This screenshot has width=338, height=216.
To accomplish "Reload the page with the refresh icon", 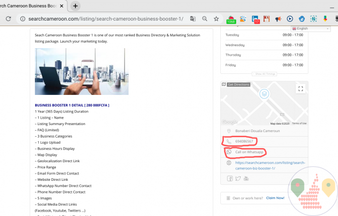I will [9, 19].
